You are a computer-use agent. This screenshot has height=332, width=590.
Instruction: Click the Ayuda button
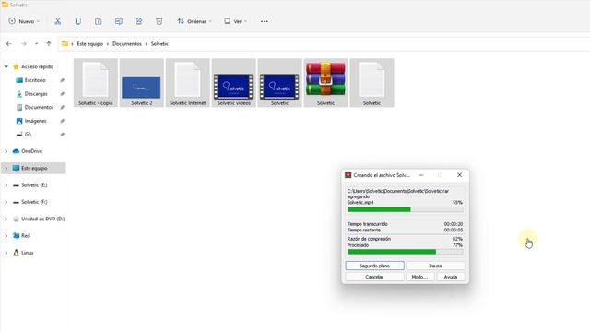[x=451, y=277]
